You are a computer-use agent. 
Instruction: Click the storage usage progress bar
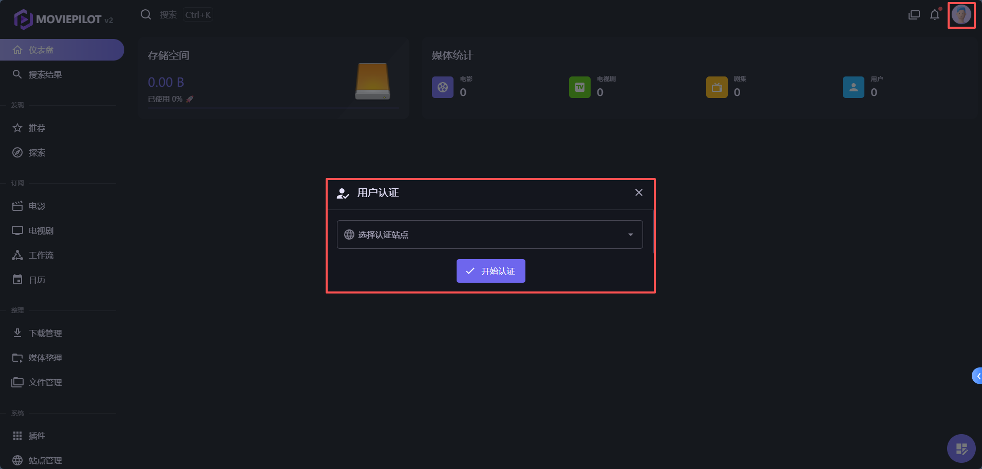click(x=273, y=108)
